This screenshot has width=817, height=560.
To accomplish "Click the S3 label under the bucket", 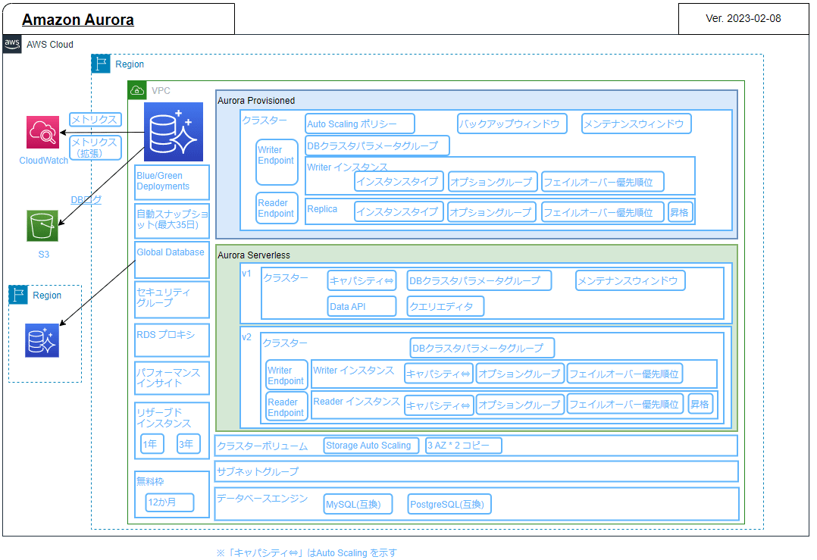I will 44,254.
